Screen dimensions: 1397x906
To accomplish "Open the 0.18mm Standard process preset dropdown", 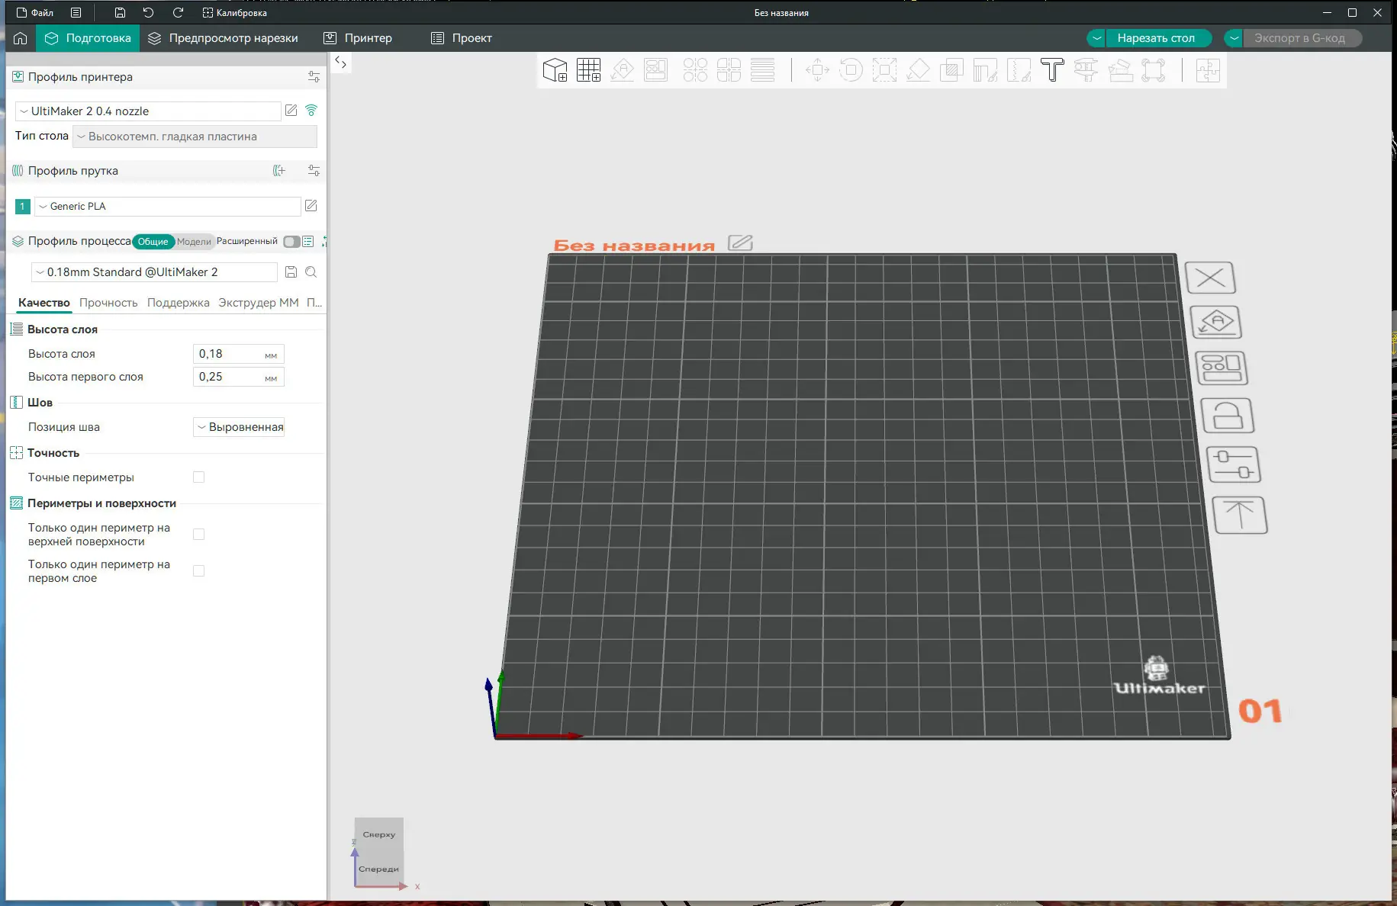I will pos(153,272).
